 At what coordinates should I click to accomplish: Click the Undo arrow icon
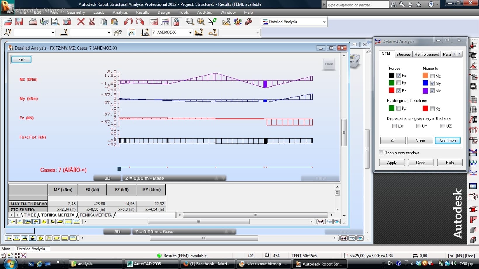(128, 22)
